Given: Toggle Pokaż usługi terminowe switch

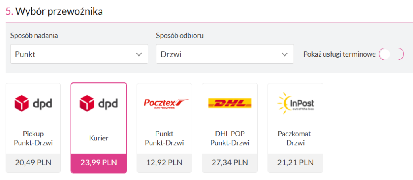Looking at the screenshot, I should point(391,54).
